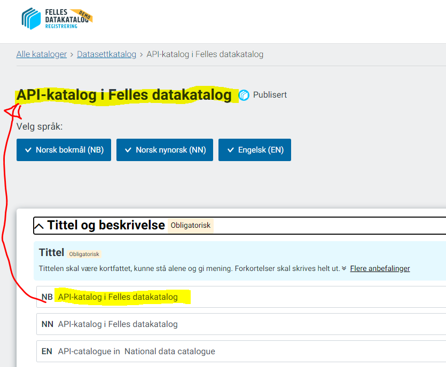The image size is (446, 367).
Task: Toggle the Engelsk (EN) language selection
Action: [x=254, y=149]
